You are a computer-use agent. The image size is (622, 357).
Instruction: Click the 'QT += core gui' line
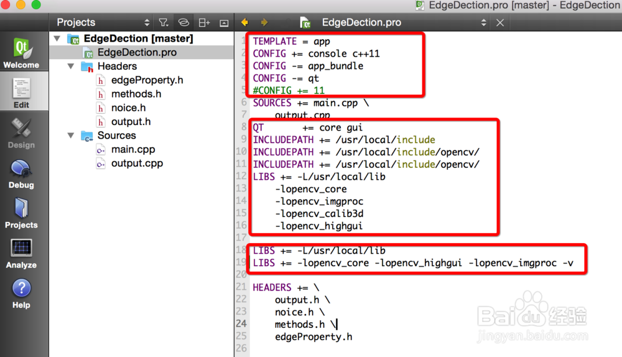307,127
